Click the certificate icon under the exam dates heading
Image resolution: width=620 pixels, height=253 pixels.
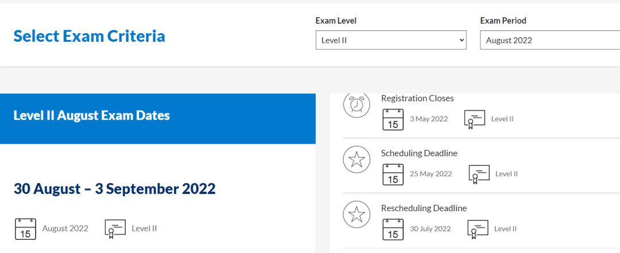tap(115, 228)
